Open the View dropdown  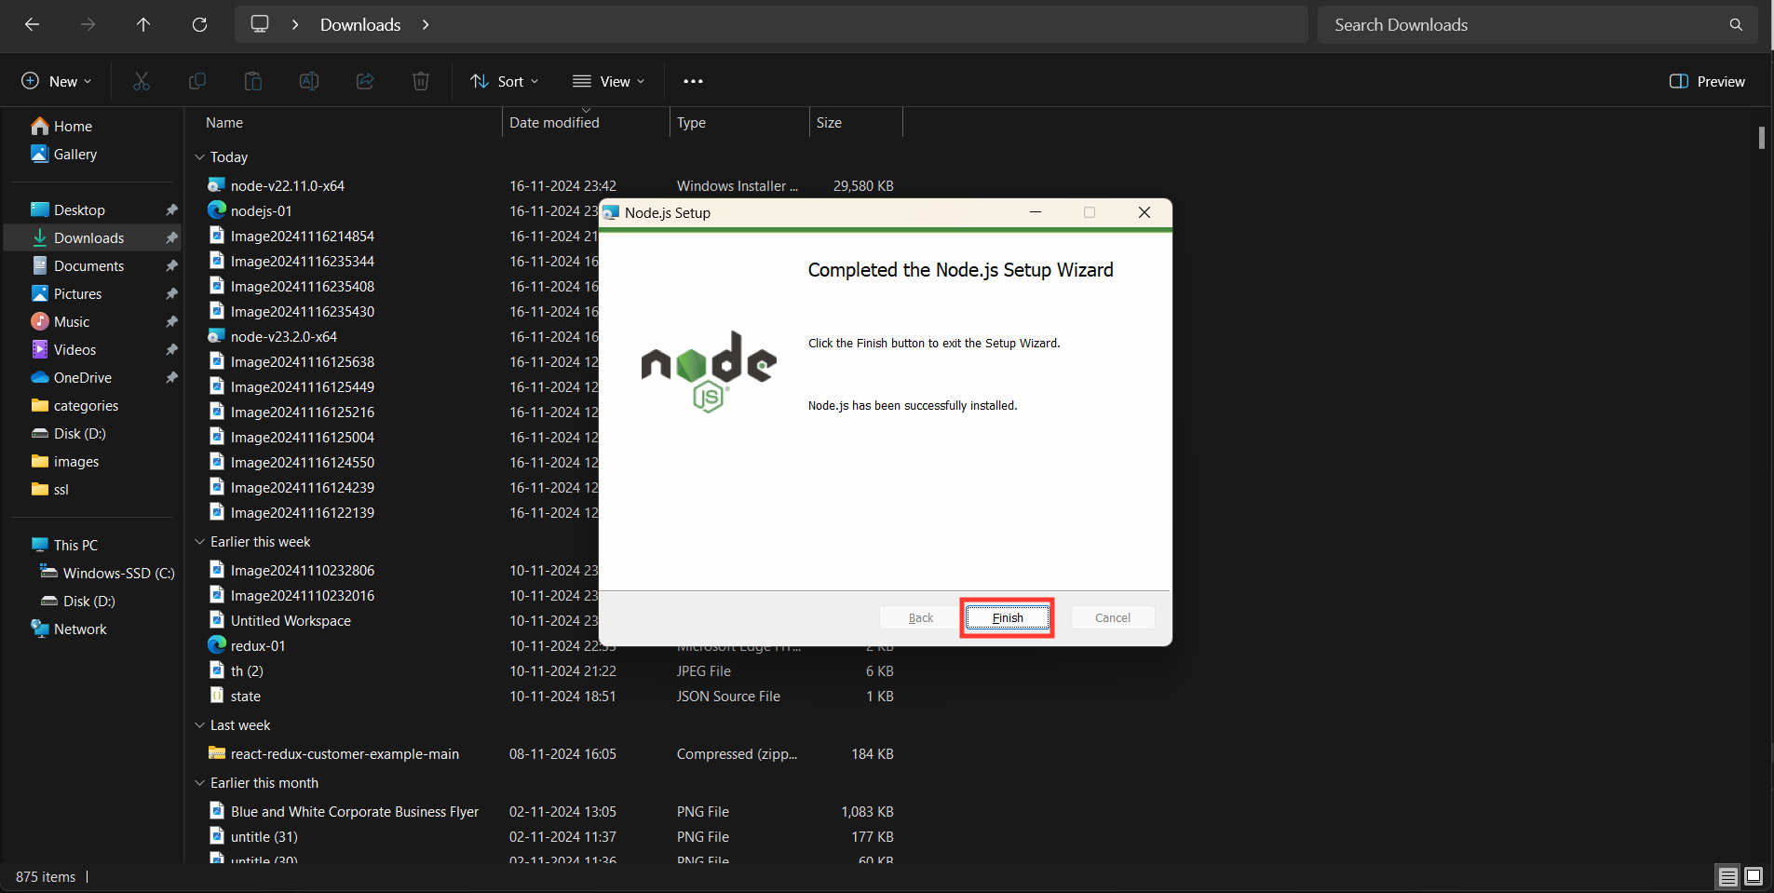(608, 81)
